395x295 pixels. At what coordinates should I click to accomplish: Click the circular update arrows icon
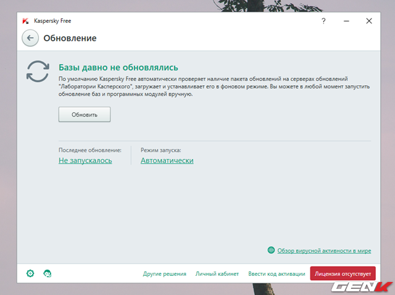coord(38,72)
